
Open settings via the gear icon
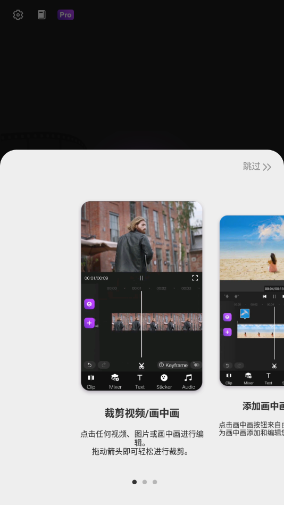pyautogui.click(x=18, y=15)
